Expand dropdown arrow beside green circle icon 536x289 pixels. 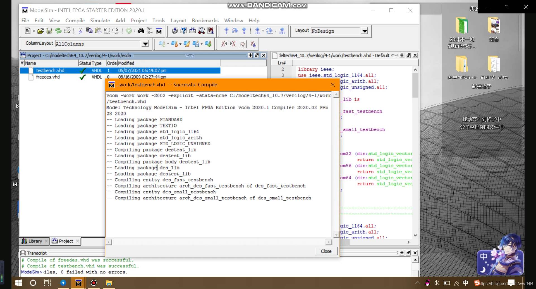[x=135, y=31]
